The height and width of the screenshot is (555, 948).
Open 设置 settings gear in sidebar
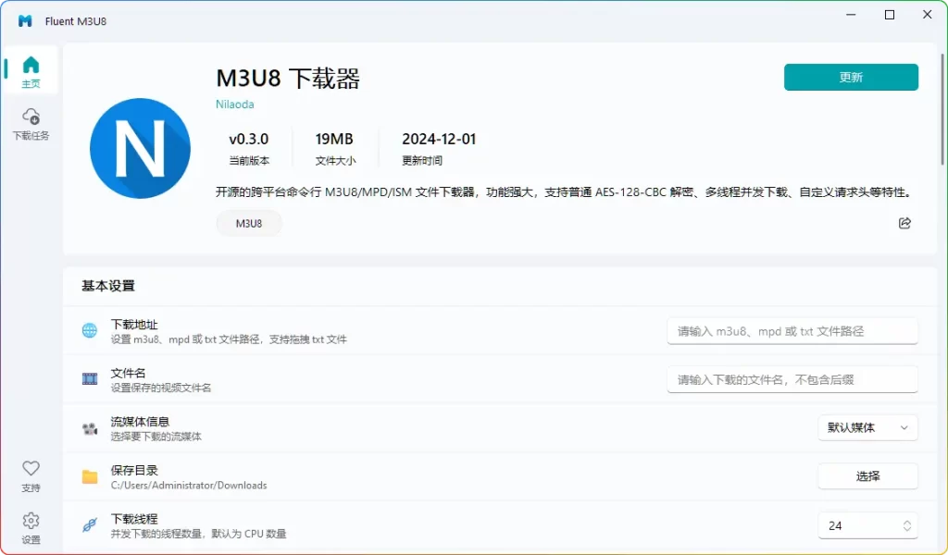click(31, 528)
